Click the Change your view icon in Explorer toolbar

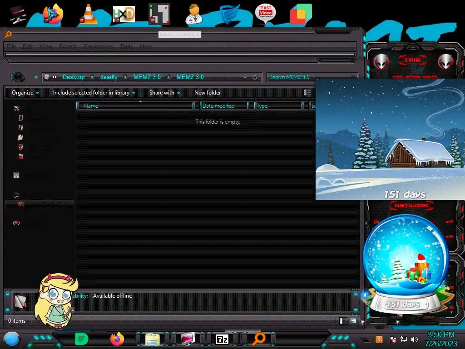tap(307, 93)
